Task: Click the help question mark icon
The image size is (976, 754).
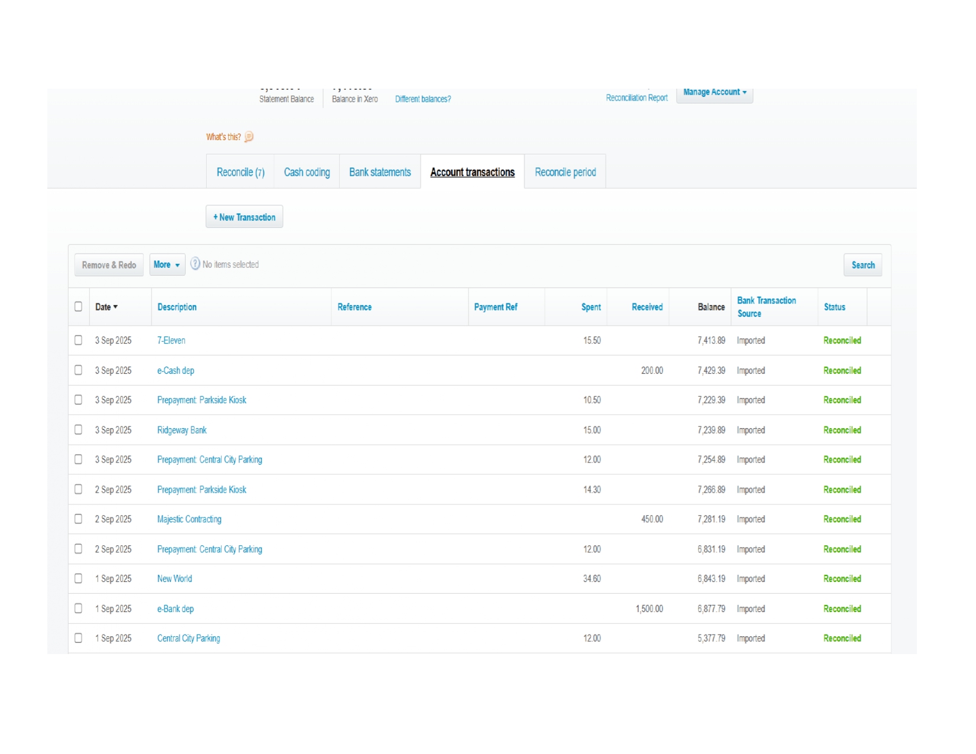Action: tap(195, 264)
